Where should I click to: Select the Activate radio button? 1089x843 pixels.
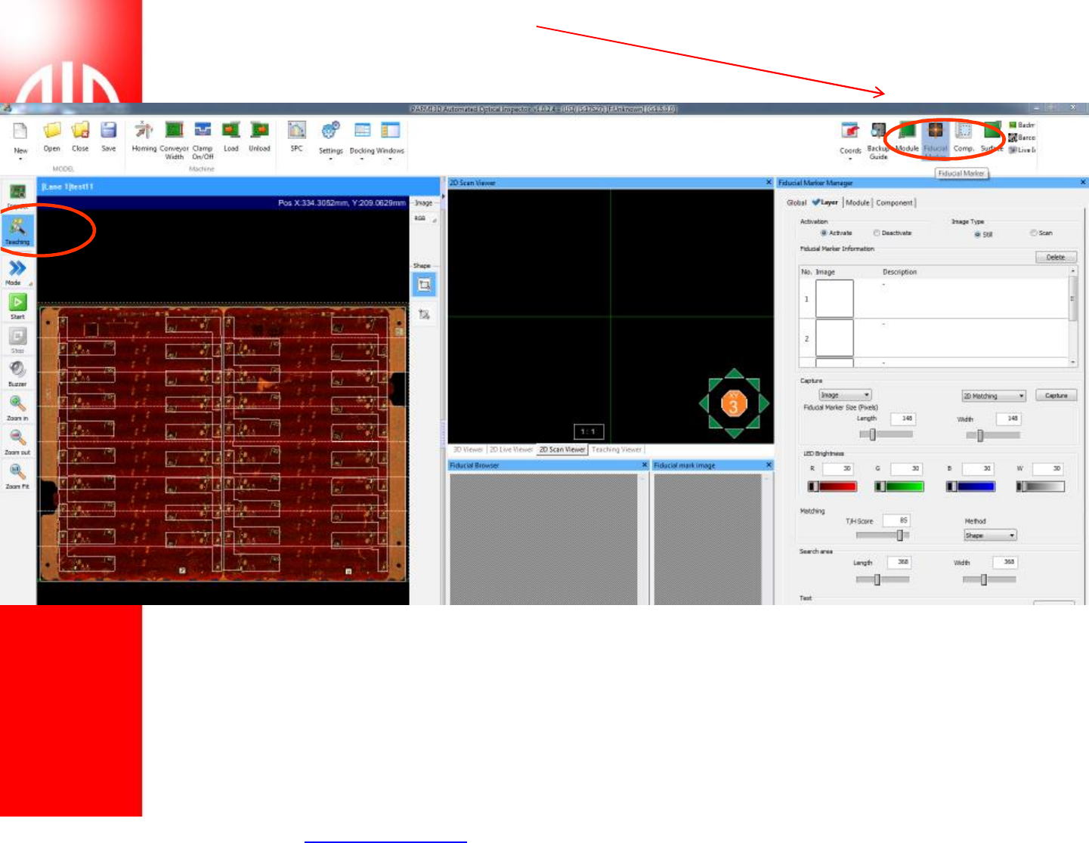pos(824,233)
